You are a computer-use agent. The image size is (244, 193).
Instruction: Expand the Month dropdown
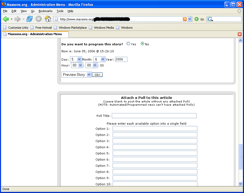103,59
